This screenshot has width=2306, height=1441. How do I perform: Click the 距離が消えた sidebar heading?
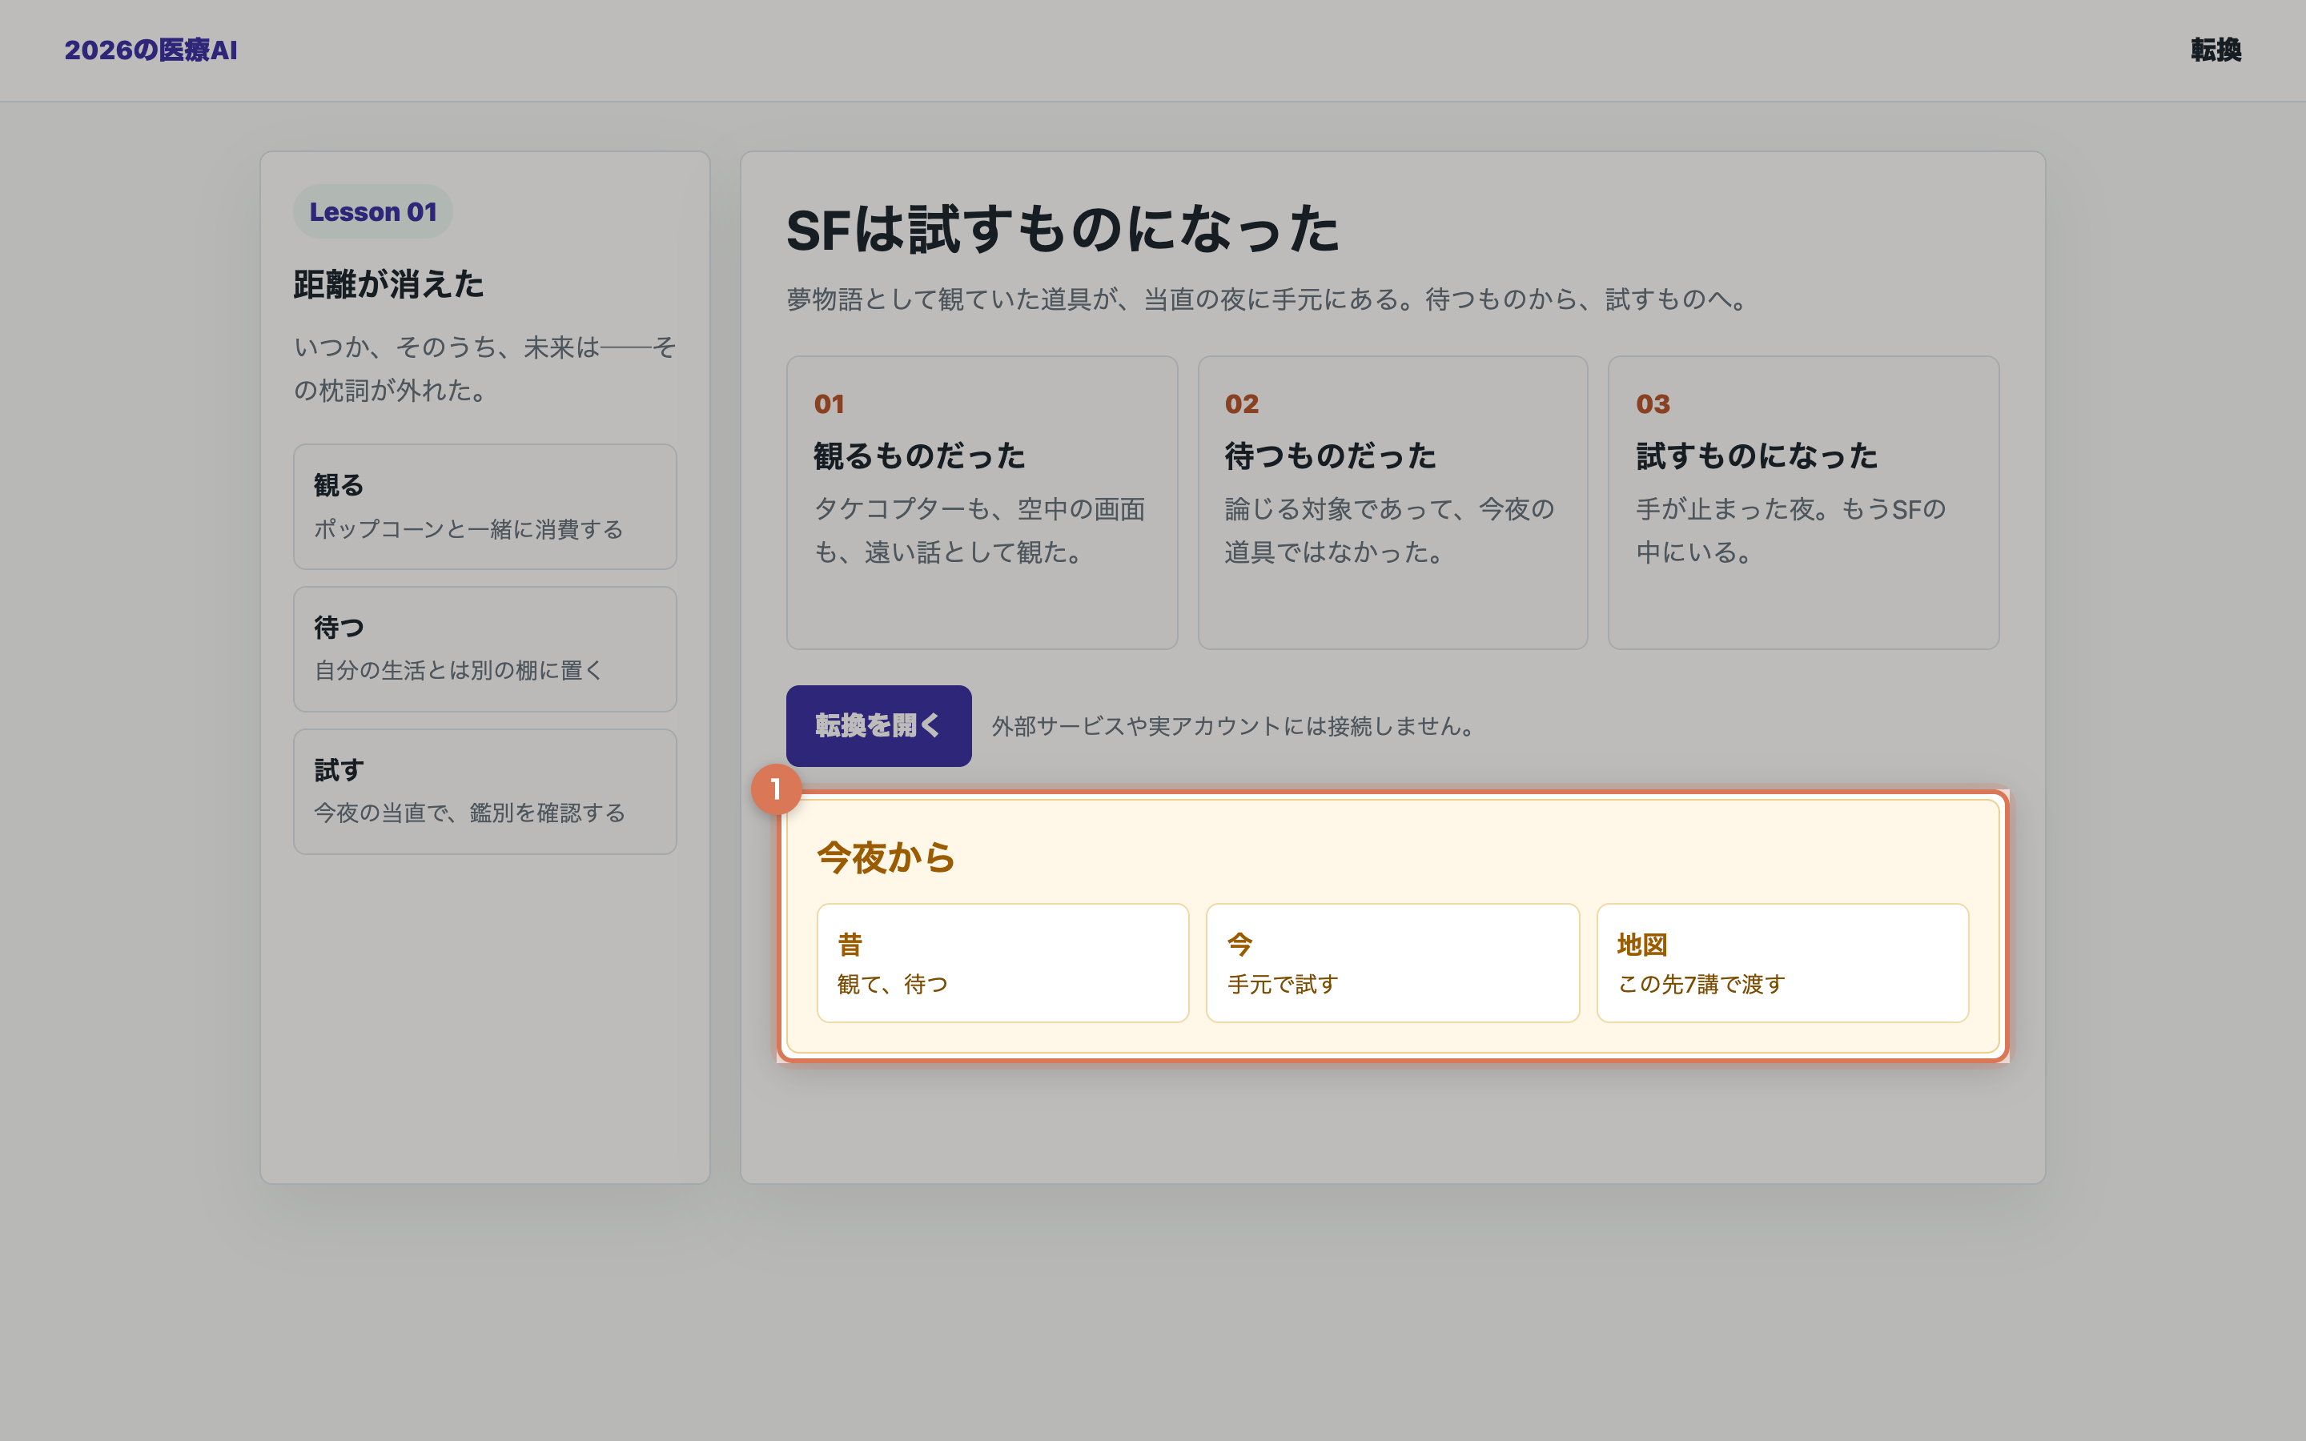[388, 284]
